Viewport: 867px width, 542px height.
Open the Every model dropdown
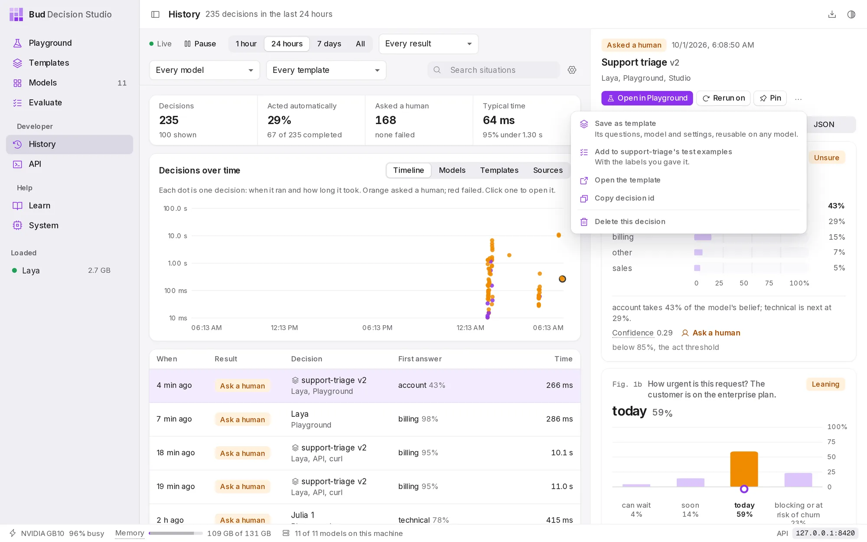click(205, 70)
